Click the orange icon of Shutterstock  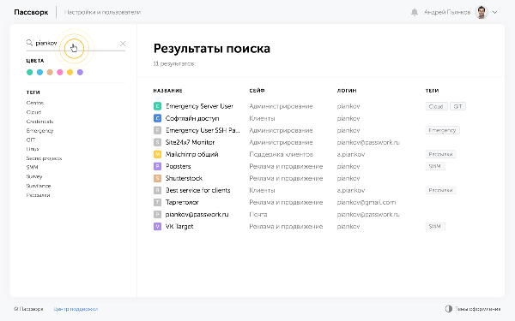pyautogui.click(x=157, y=178)
